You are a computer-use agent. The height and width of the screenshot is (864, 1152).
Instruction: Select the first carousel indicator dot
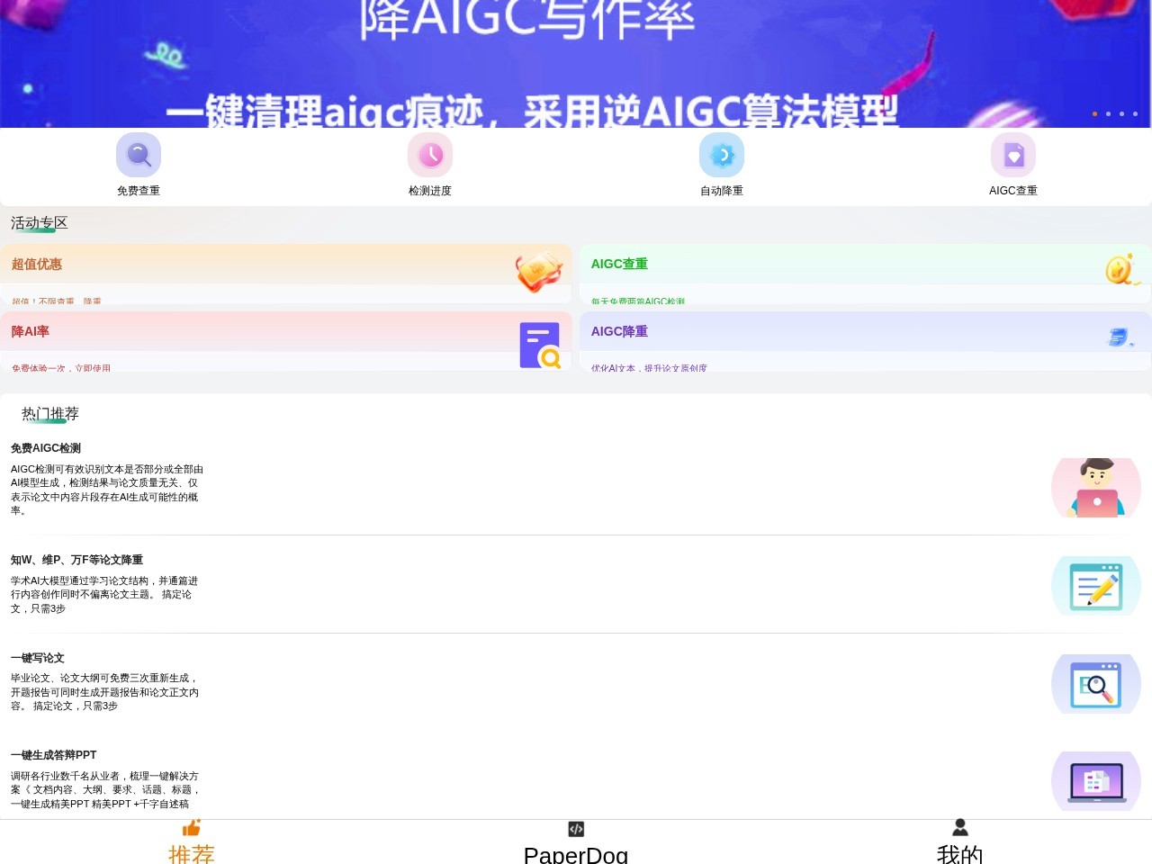pyautogui.click(x=1095, y=114)
